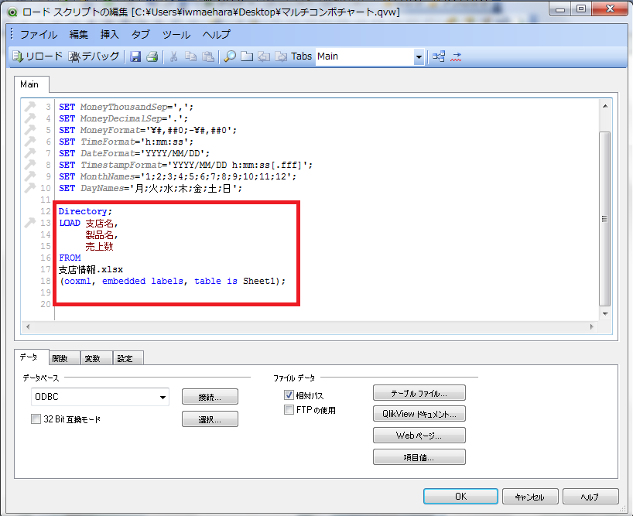Click the テーブル ファイル... button
The width and height of the screenshot is (633, 516).
[419, 393]
